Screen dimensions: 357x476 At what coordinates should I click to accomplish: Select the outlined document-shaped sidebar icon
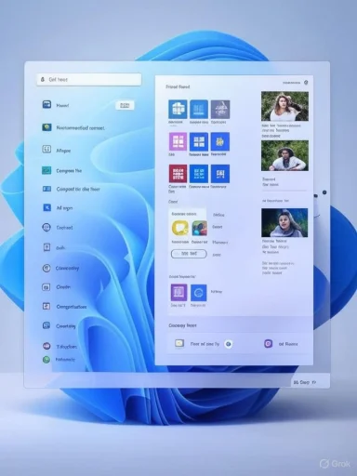[x=46, y=247]
